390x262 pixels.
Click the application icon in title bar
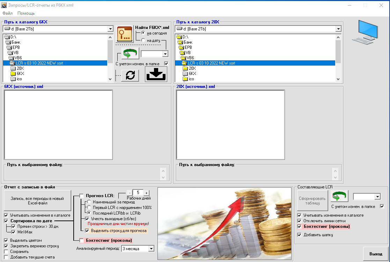[x=4, y=5]
